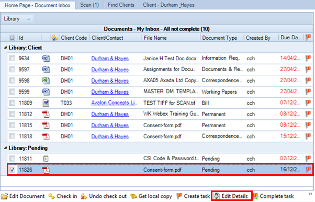315x202 pixels.
Task: Click the task flag on row 11809
Action: [x=308, y=103]
